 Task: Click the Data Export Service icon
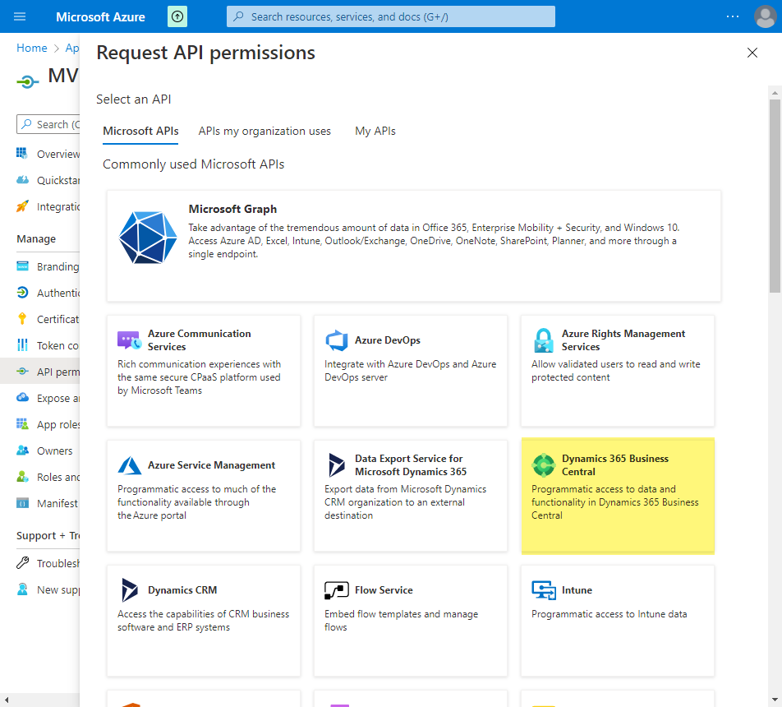point(337,464)
